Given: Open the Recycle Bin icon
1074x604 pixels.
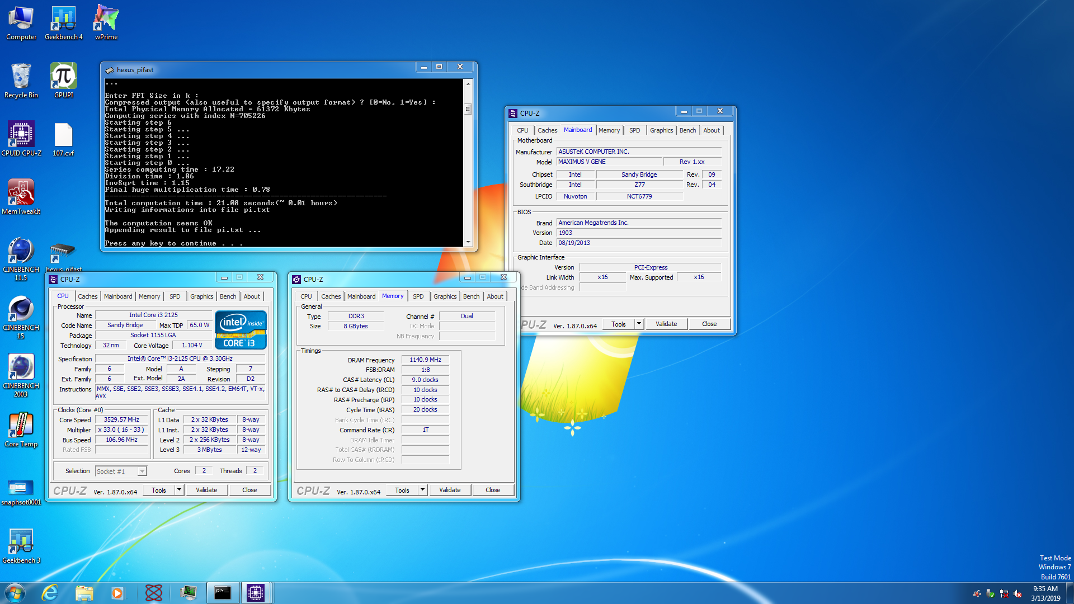Looking at the screenshot, I should pos(21,81).
